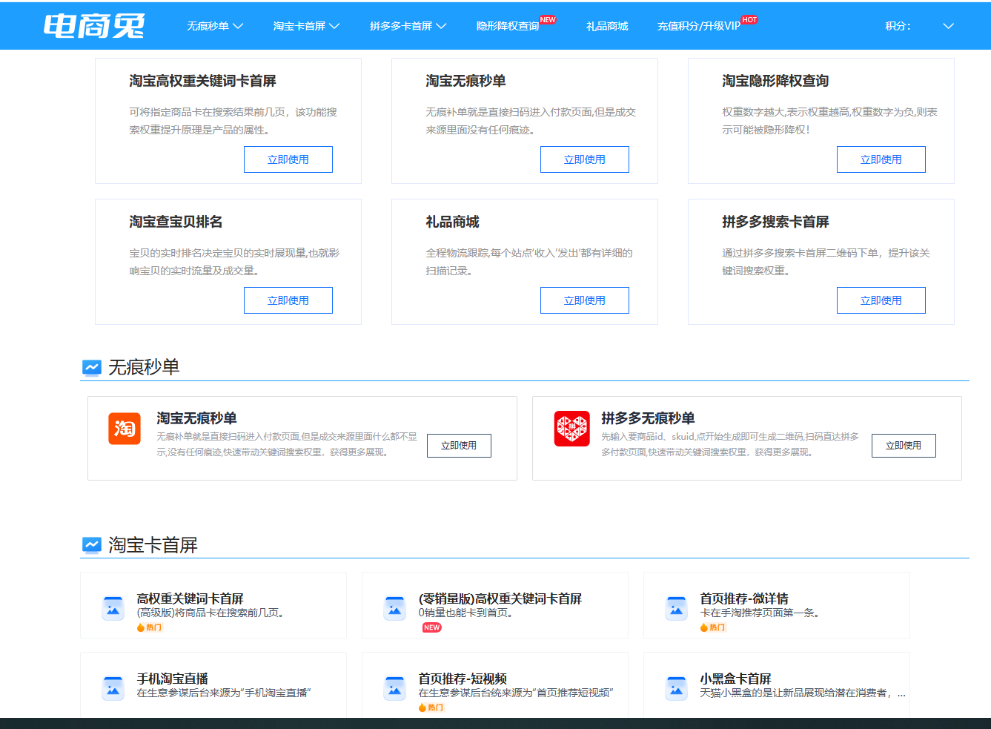Image resolution: width=991 pixels, height=729 pixels.
Task: Click the 淘宝查宝贝排名 card title
Action: [176, 222]
